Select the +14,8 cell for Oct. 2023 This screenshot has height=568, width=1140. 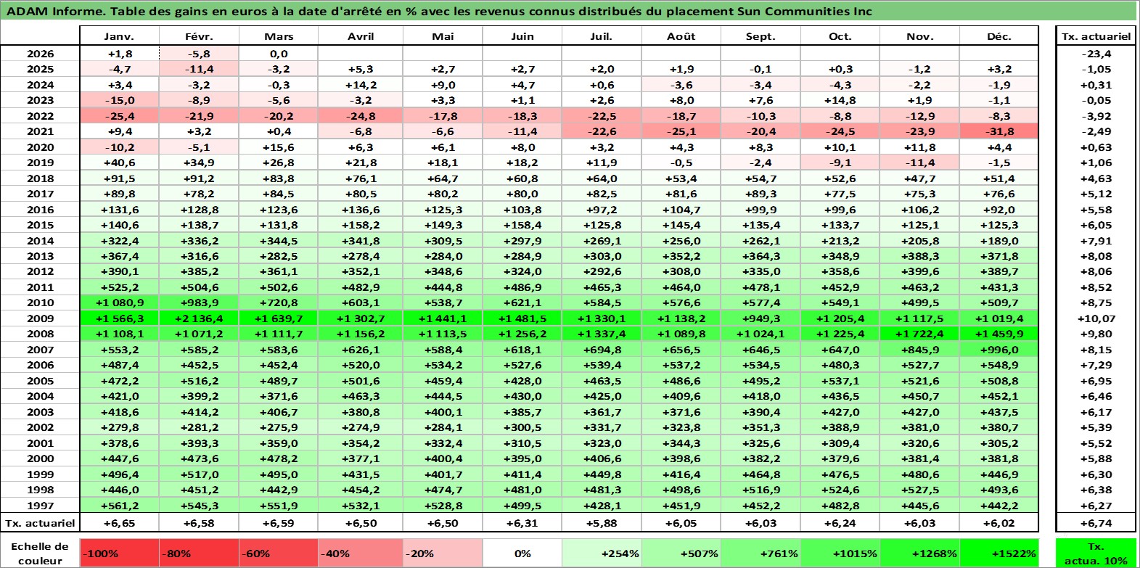point(840,100)
